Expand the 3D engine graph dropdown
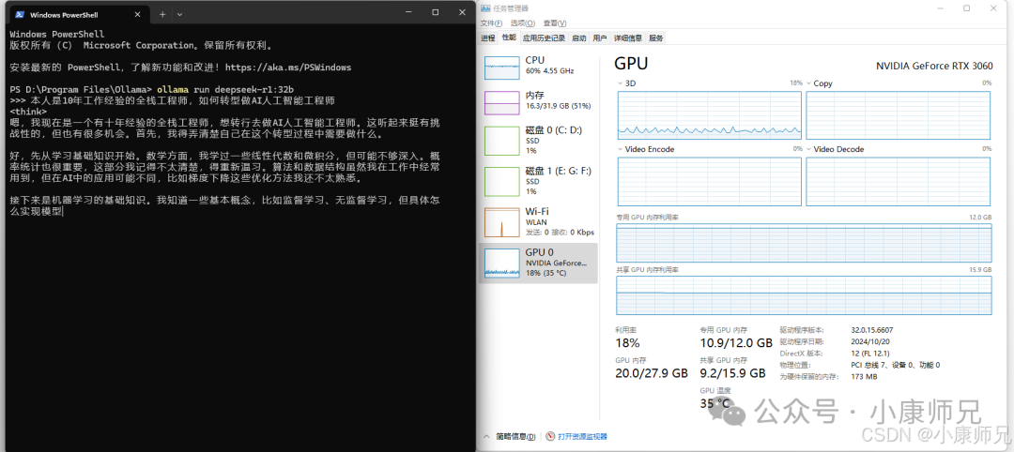 (x=622, y=83)
